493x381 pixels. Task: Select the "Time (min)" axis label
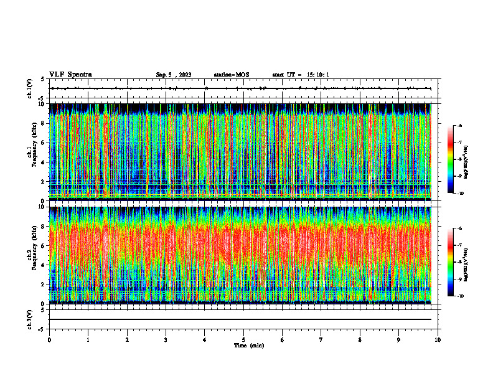point(249,346)
